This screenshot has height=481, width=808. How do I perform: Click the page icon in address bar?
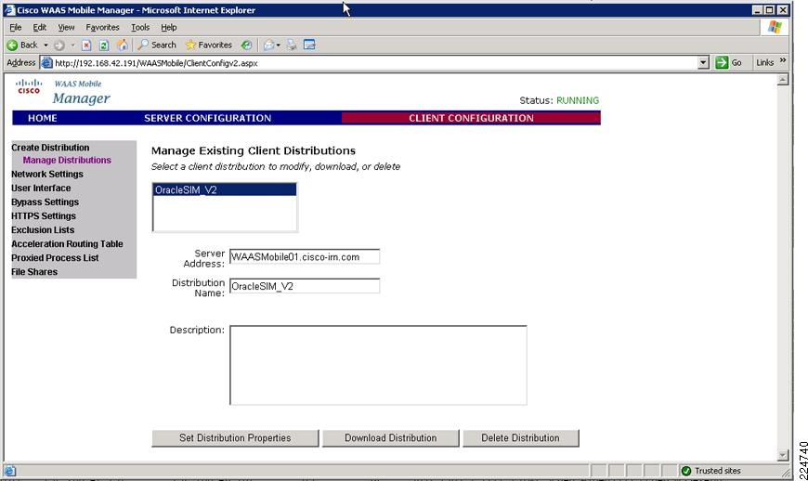click(46, 63)
